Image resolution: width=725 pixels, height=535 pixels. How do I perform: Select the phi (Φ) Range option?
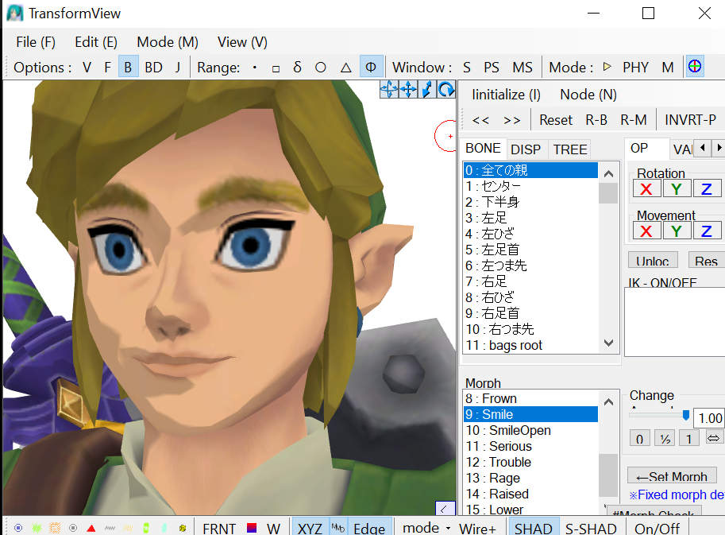click(371, 67)
